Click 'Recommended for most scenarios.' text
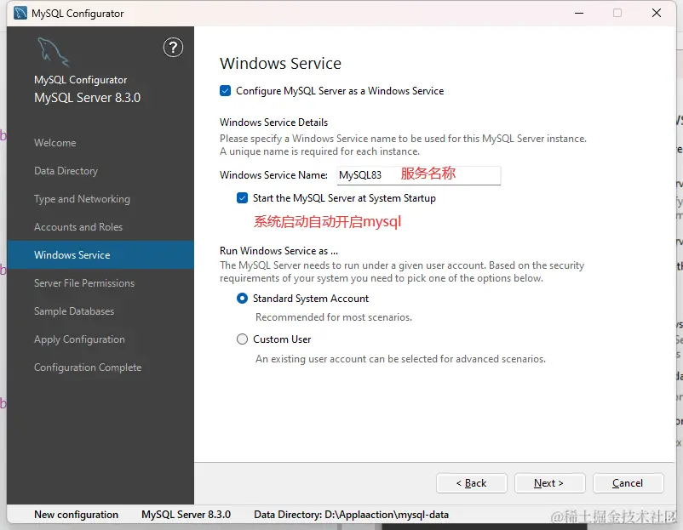 tap(334, 317)
